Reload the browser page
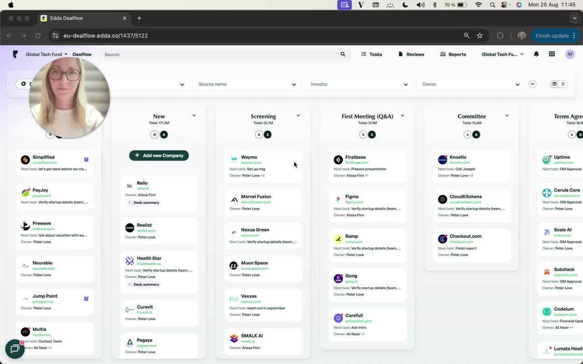This screenshot has width=583, height=364. pyautogui.click(x=38, y=35)
